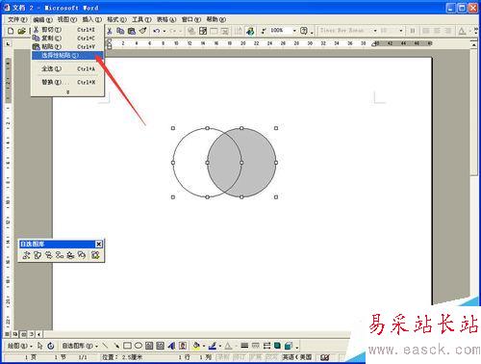Open the 100% zoom dropdown
This screenshot has height=364, width=481.
(294, 31)
